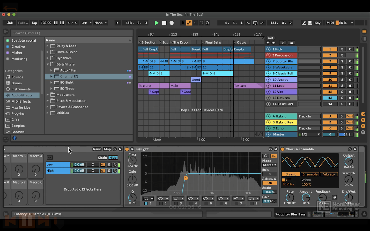Toggle the Draw Mode pencil icon
This screenshot has height=231, width=370.
click(x=304, y=23)
